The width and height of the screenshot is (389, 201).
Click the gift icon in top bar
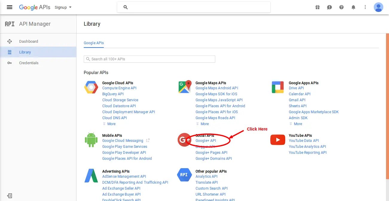(318, 7)
